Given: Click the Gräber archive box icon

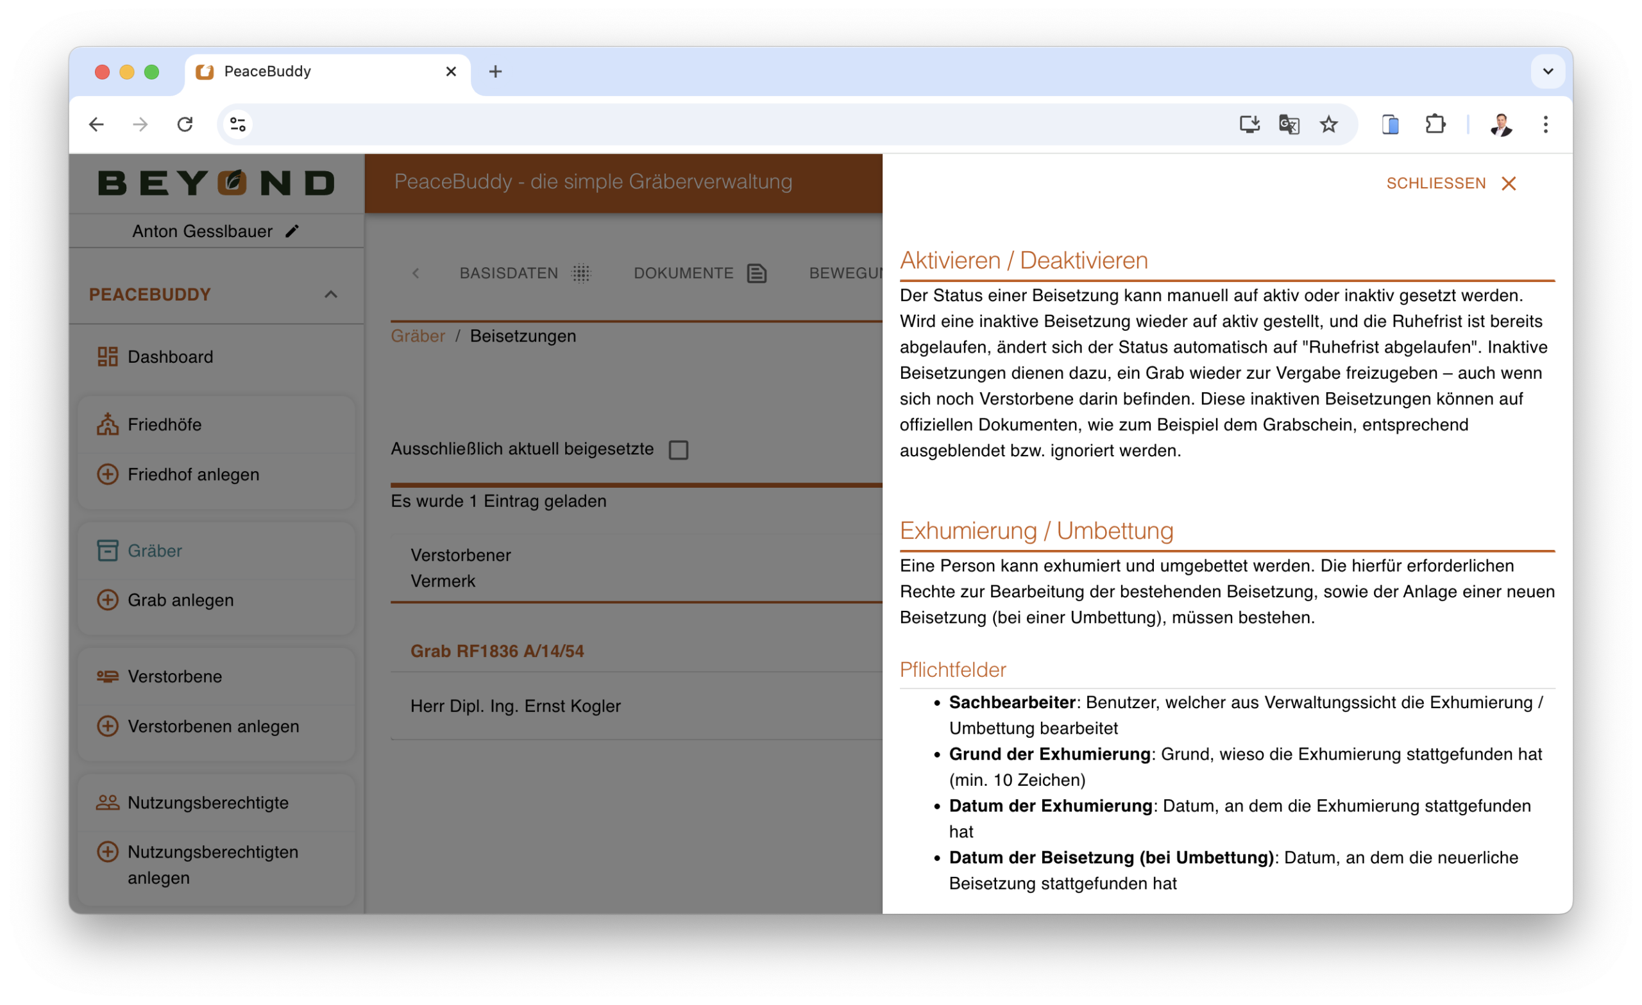Looking at the screenshot, I should pyautogui.click(x=107, y=551).
